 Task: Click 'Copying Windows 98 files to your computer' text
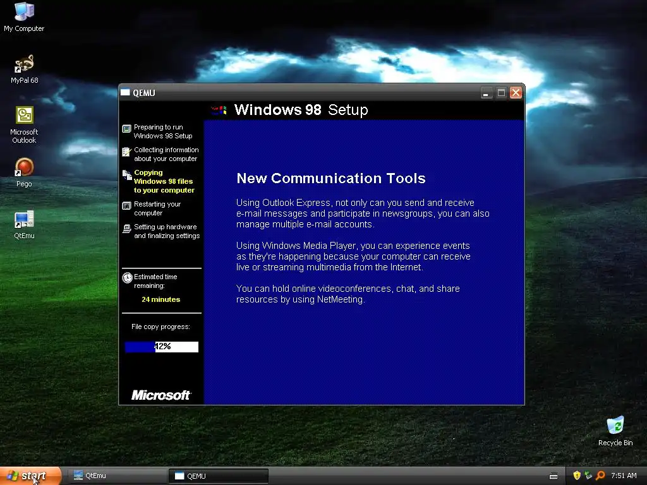tap(164, 181)
